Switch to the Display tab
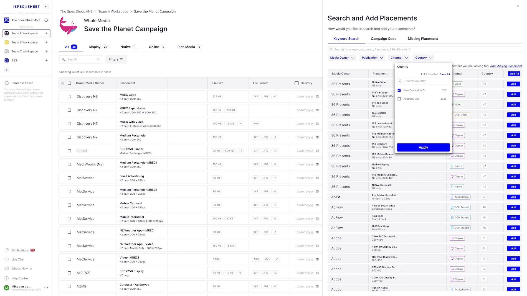The width and height of the screenshot is (527, 296). (x=98, y=47)
